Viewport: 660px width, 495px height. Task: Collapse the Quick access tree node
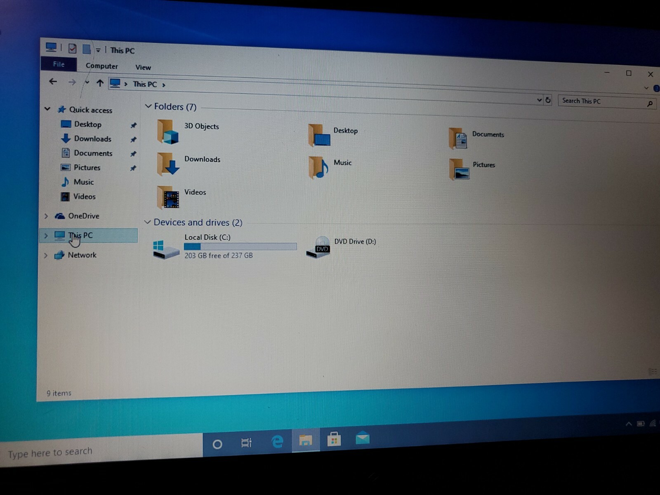47,109
